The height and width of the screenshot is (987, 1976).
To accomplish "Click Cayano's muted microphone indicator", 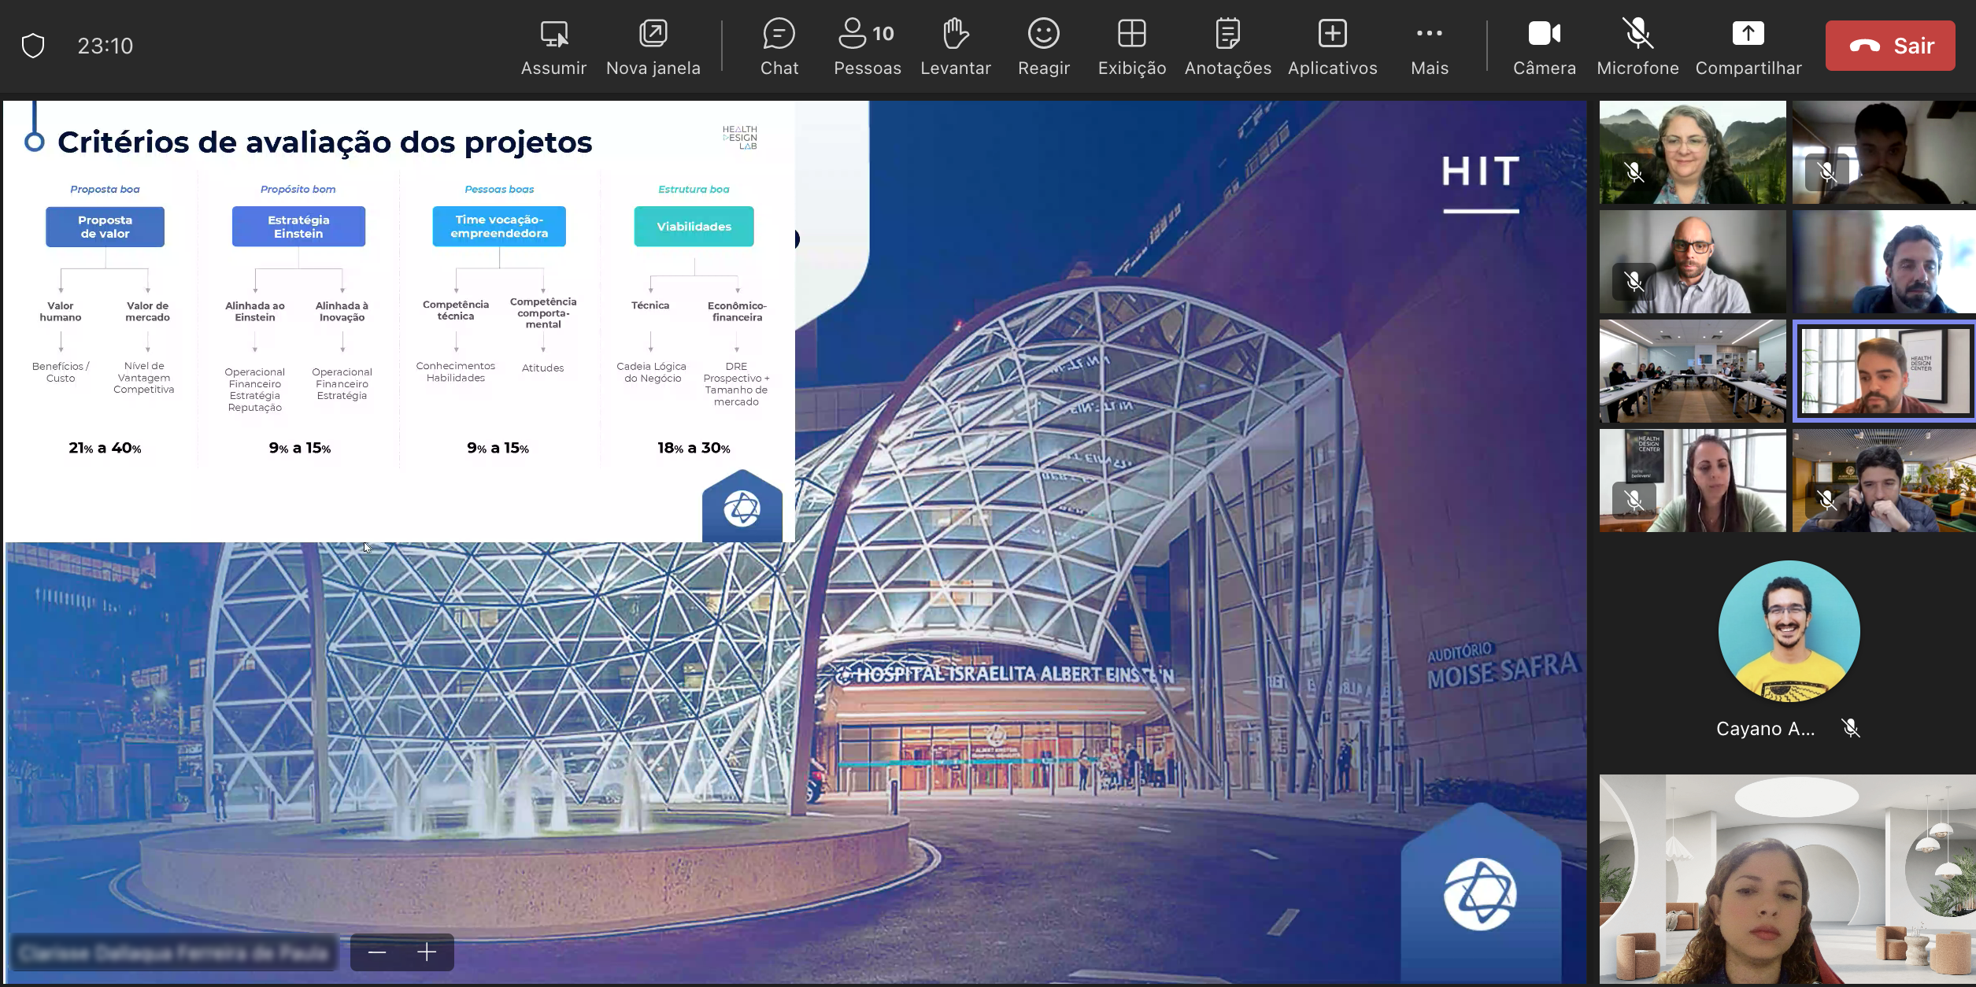I will 1851,729.
